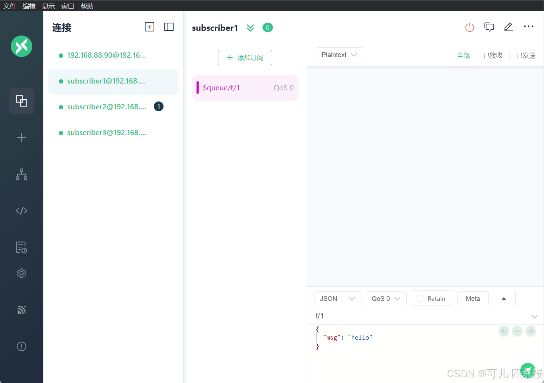
Task: Collapse connection details with double chevron
Action: (x=250, y=28)
